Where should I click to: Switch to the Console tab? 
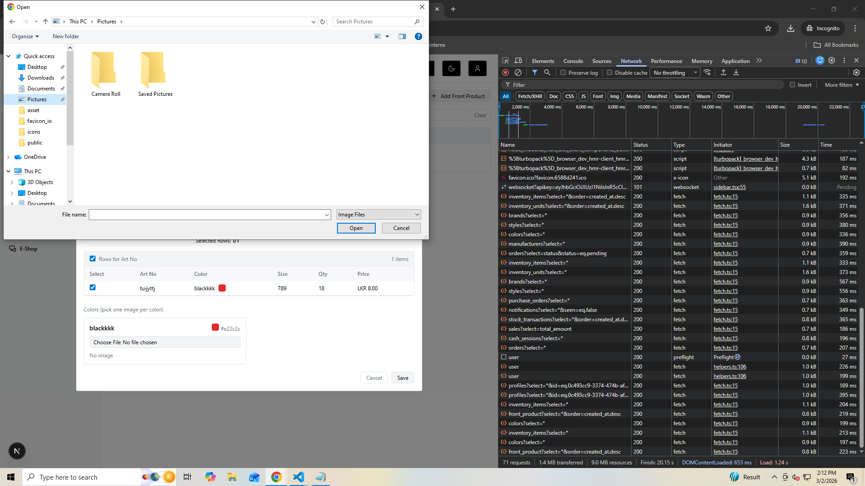573,61
